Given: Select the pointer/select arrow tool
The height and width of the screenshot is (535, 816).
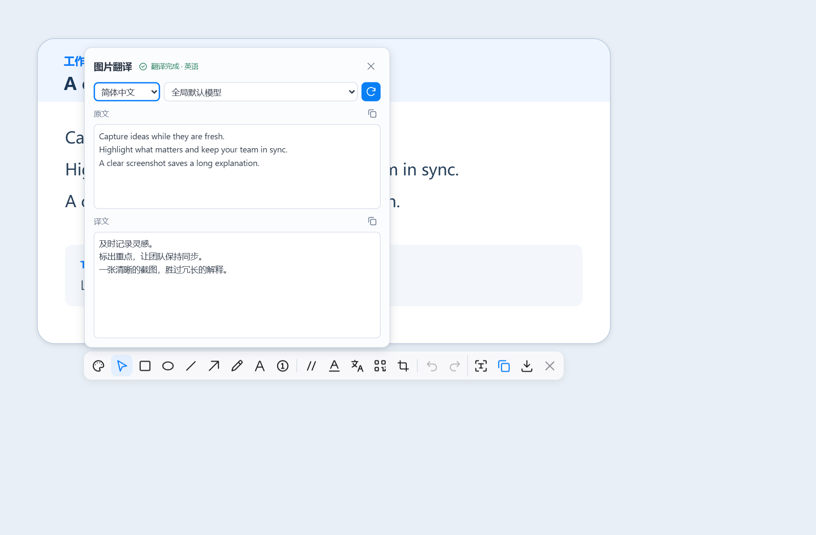Looking at the screenshot, I should (x=122, y=366).
